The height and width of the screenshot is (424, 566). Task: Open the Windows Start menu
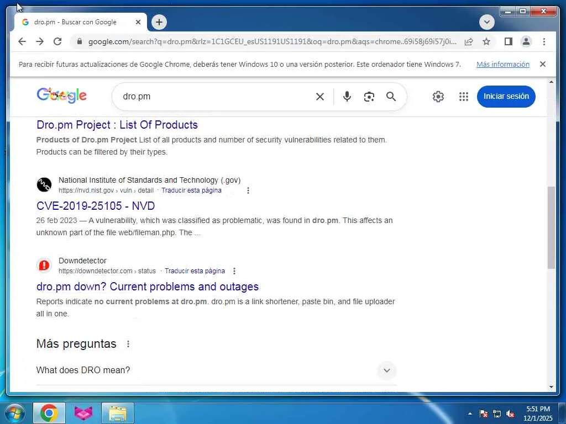point(15,413)
